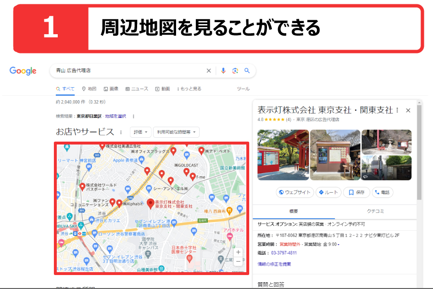Click the ルート directions button
Screen dimensions: 433x289
click(x=328, y=192)
